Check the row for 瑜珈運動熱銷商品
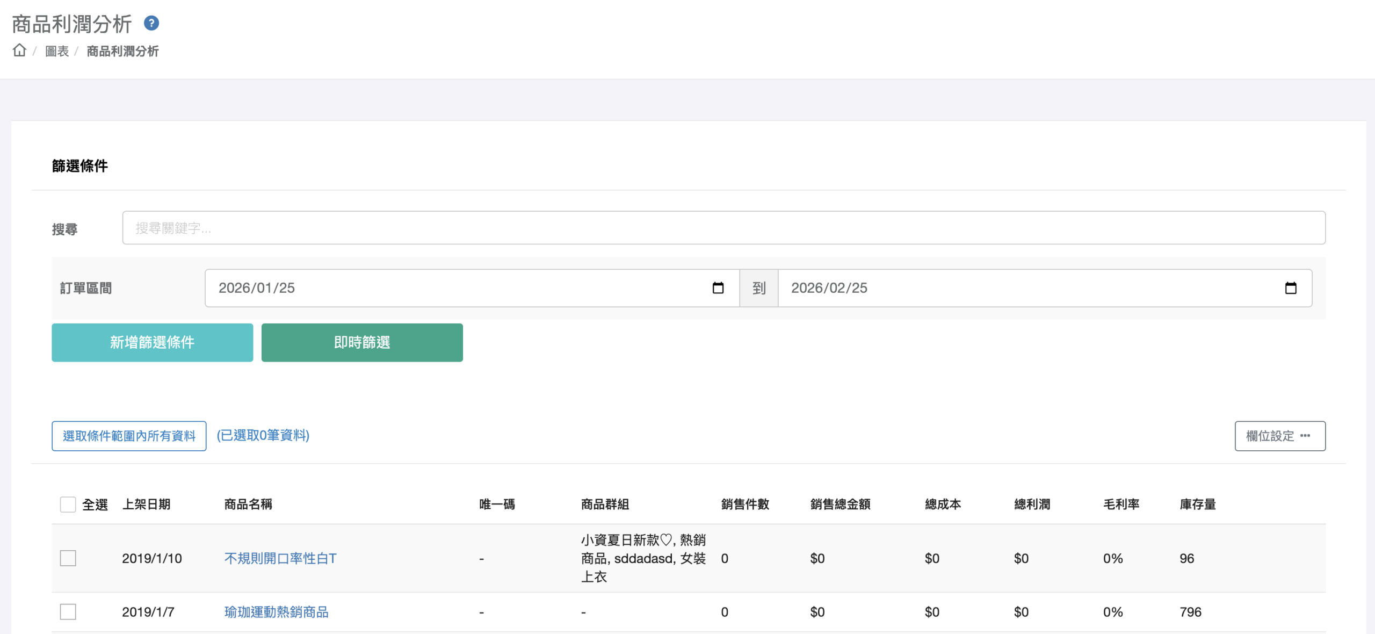Viewport: 1375px width, 634px height. pos(68,612)
